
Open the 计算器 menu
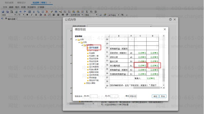point(41,7)
